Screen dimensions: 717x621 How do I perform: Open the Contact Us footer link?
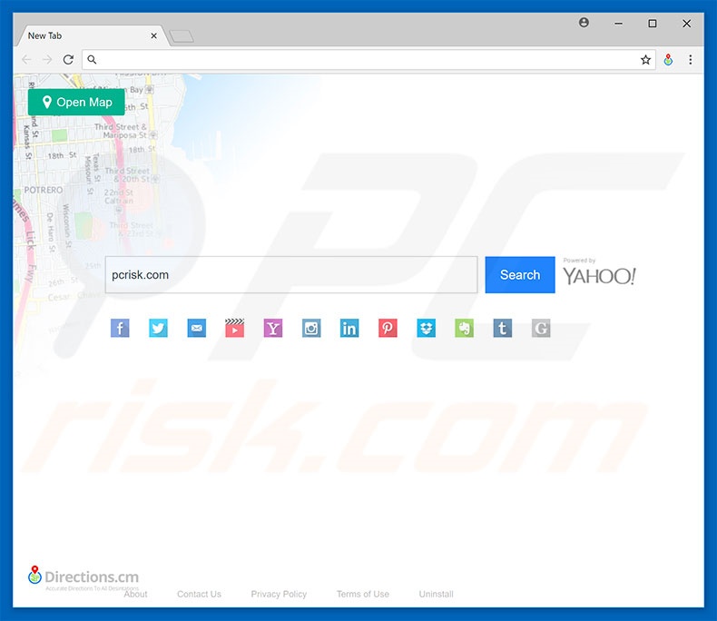[199, 594]
